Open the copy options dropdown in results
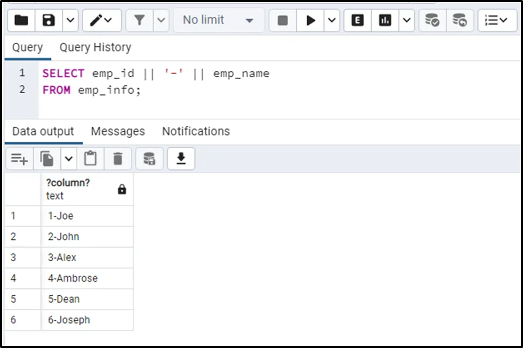523x348 pixels. point(69,158)
